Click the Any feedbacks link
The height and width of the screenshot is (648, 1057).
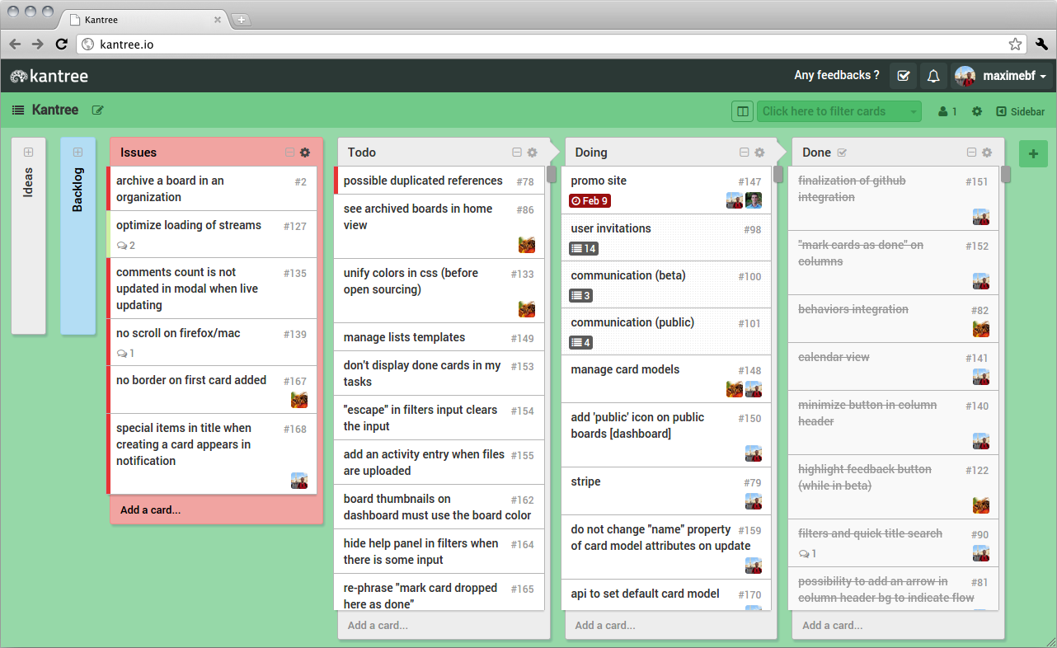click(836, 75)
